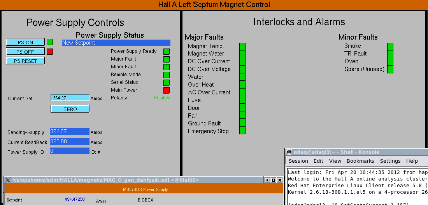Click the Last login line in Konsole terminal
The image size is (428, 205).
point(358,172)
